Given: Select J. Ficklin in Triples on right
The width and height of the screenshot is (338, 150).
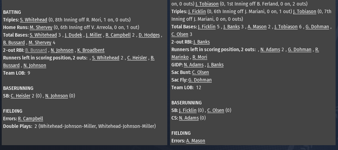Looking at the screenshot, I should click(197, 12).
